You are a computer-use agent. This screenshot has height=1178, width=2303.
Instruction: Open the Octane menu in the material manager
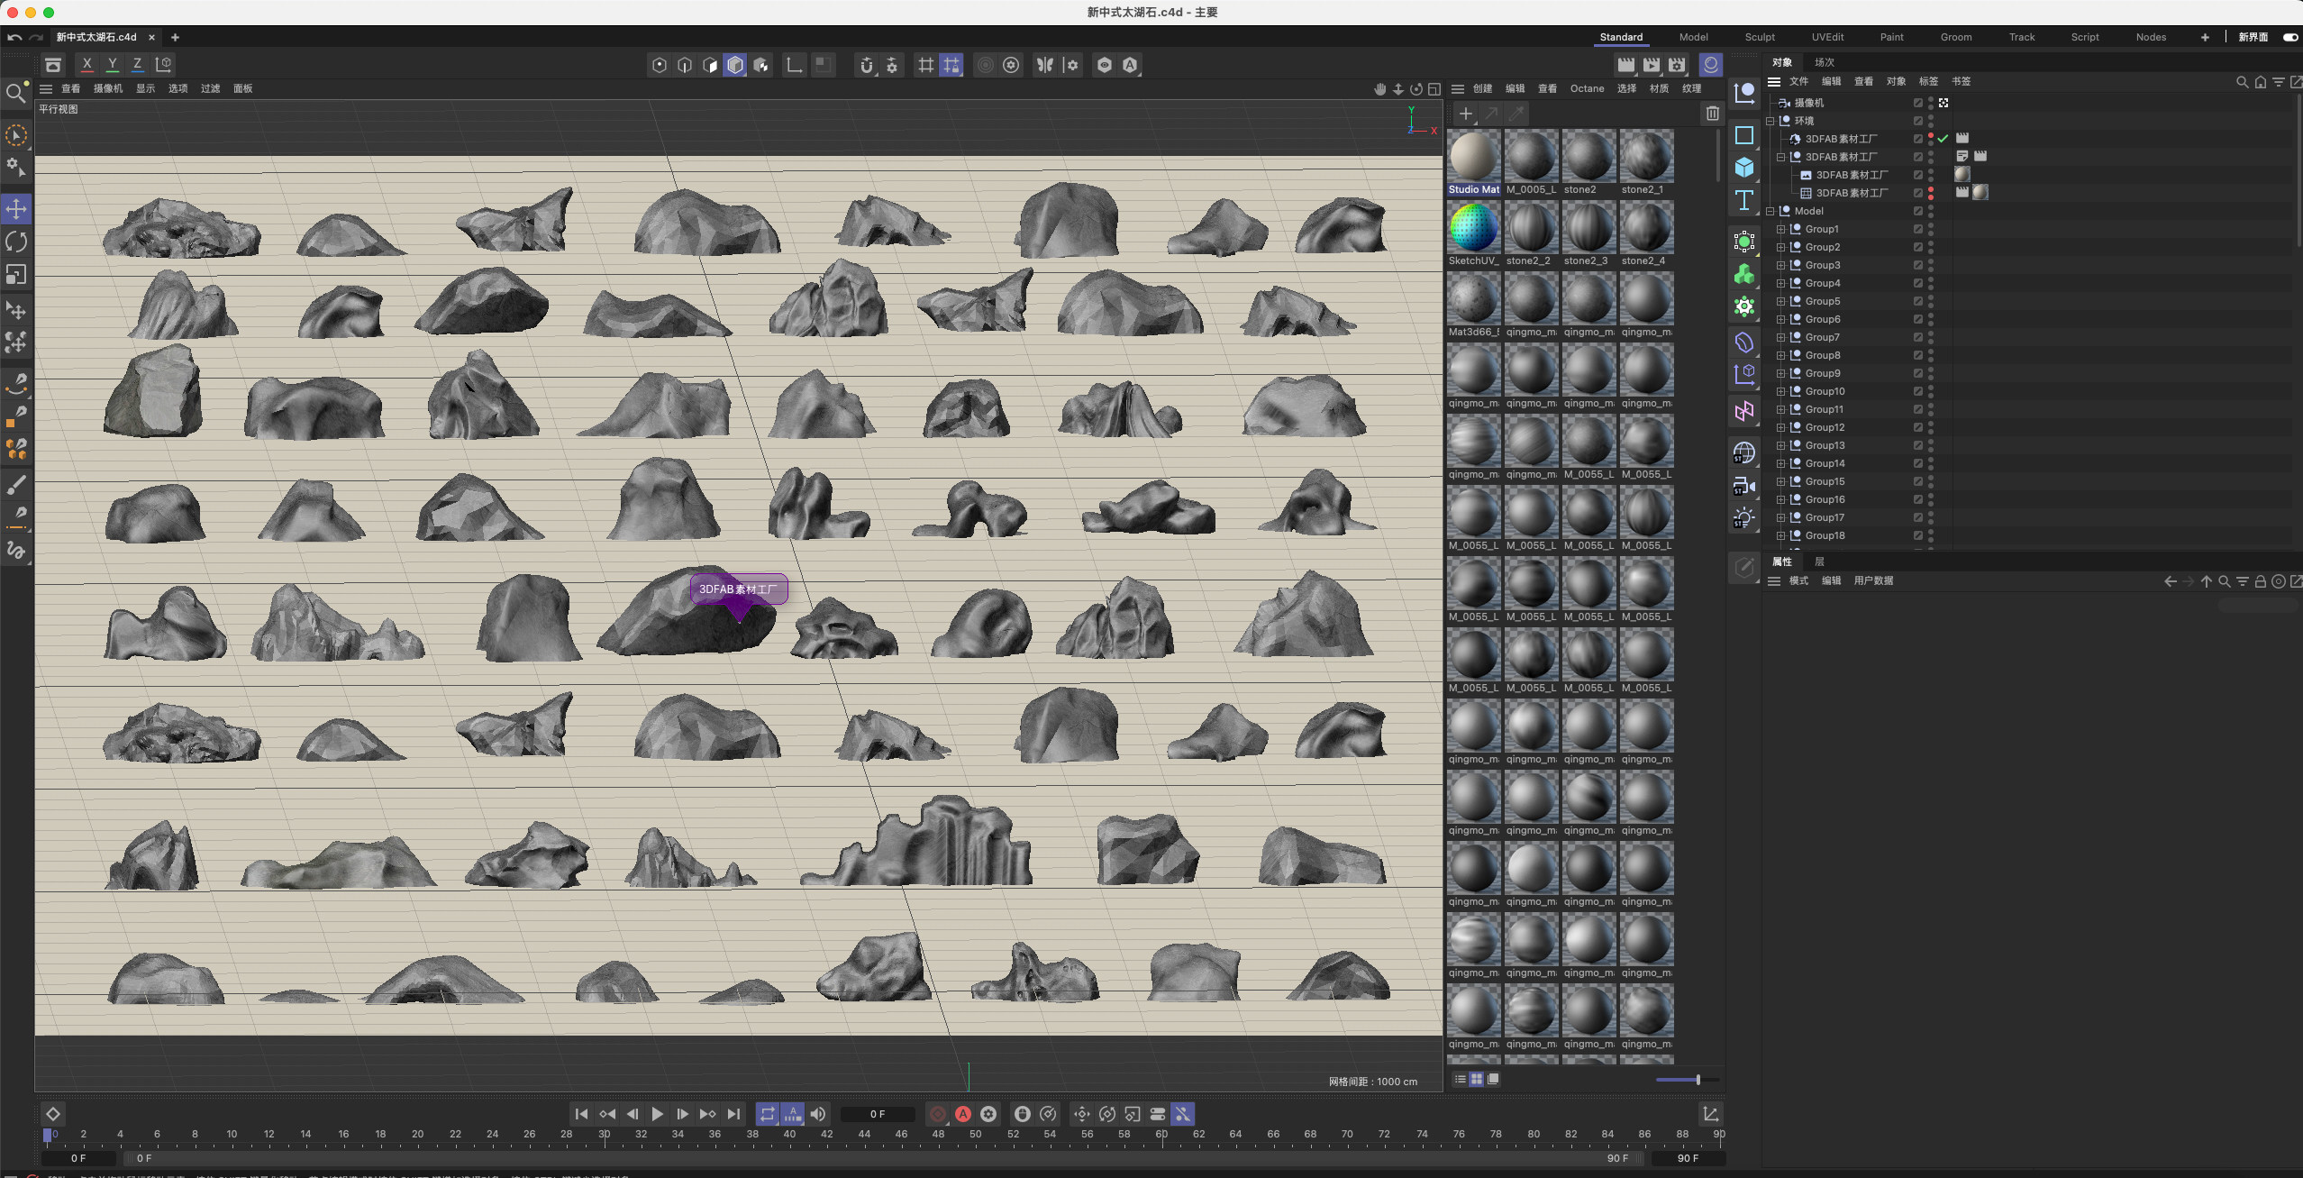(x=1587, y=88)
